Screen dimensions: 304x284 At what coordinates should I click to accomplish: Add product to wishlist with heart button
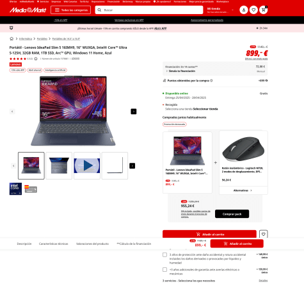(x=264, y=234)
